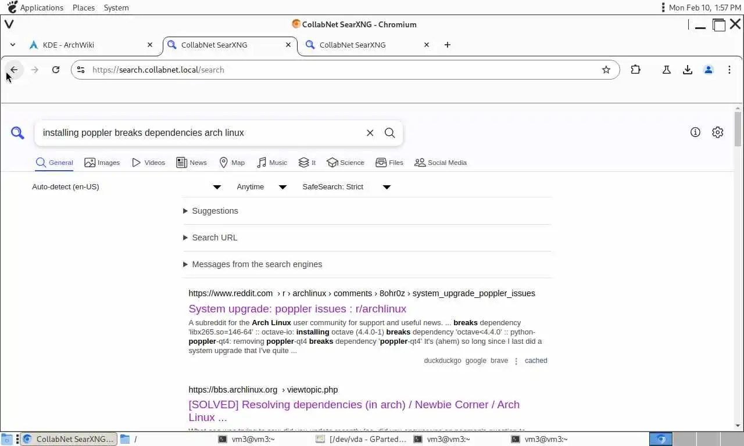
Task: Show desktop icon in bottom panel
Action: pos(6,439)
